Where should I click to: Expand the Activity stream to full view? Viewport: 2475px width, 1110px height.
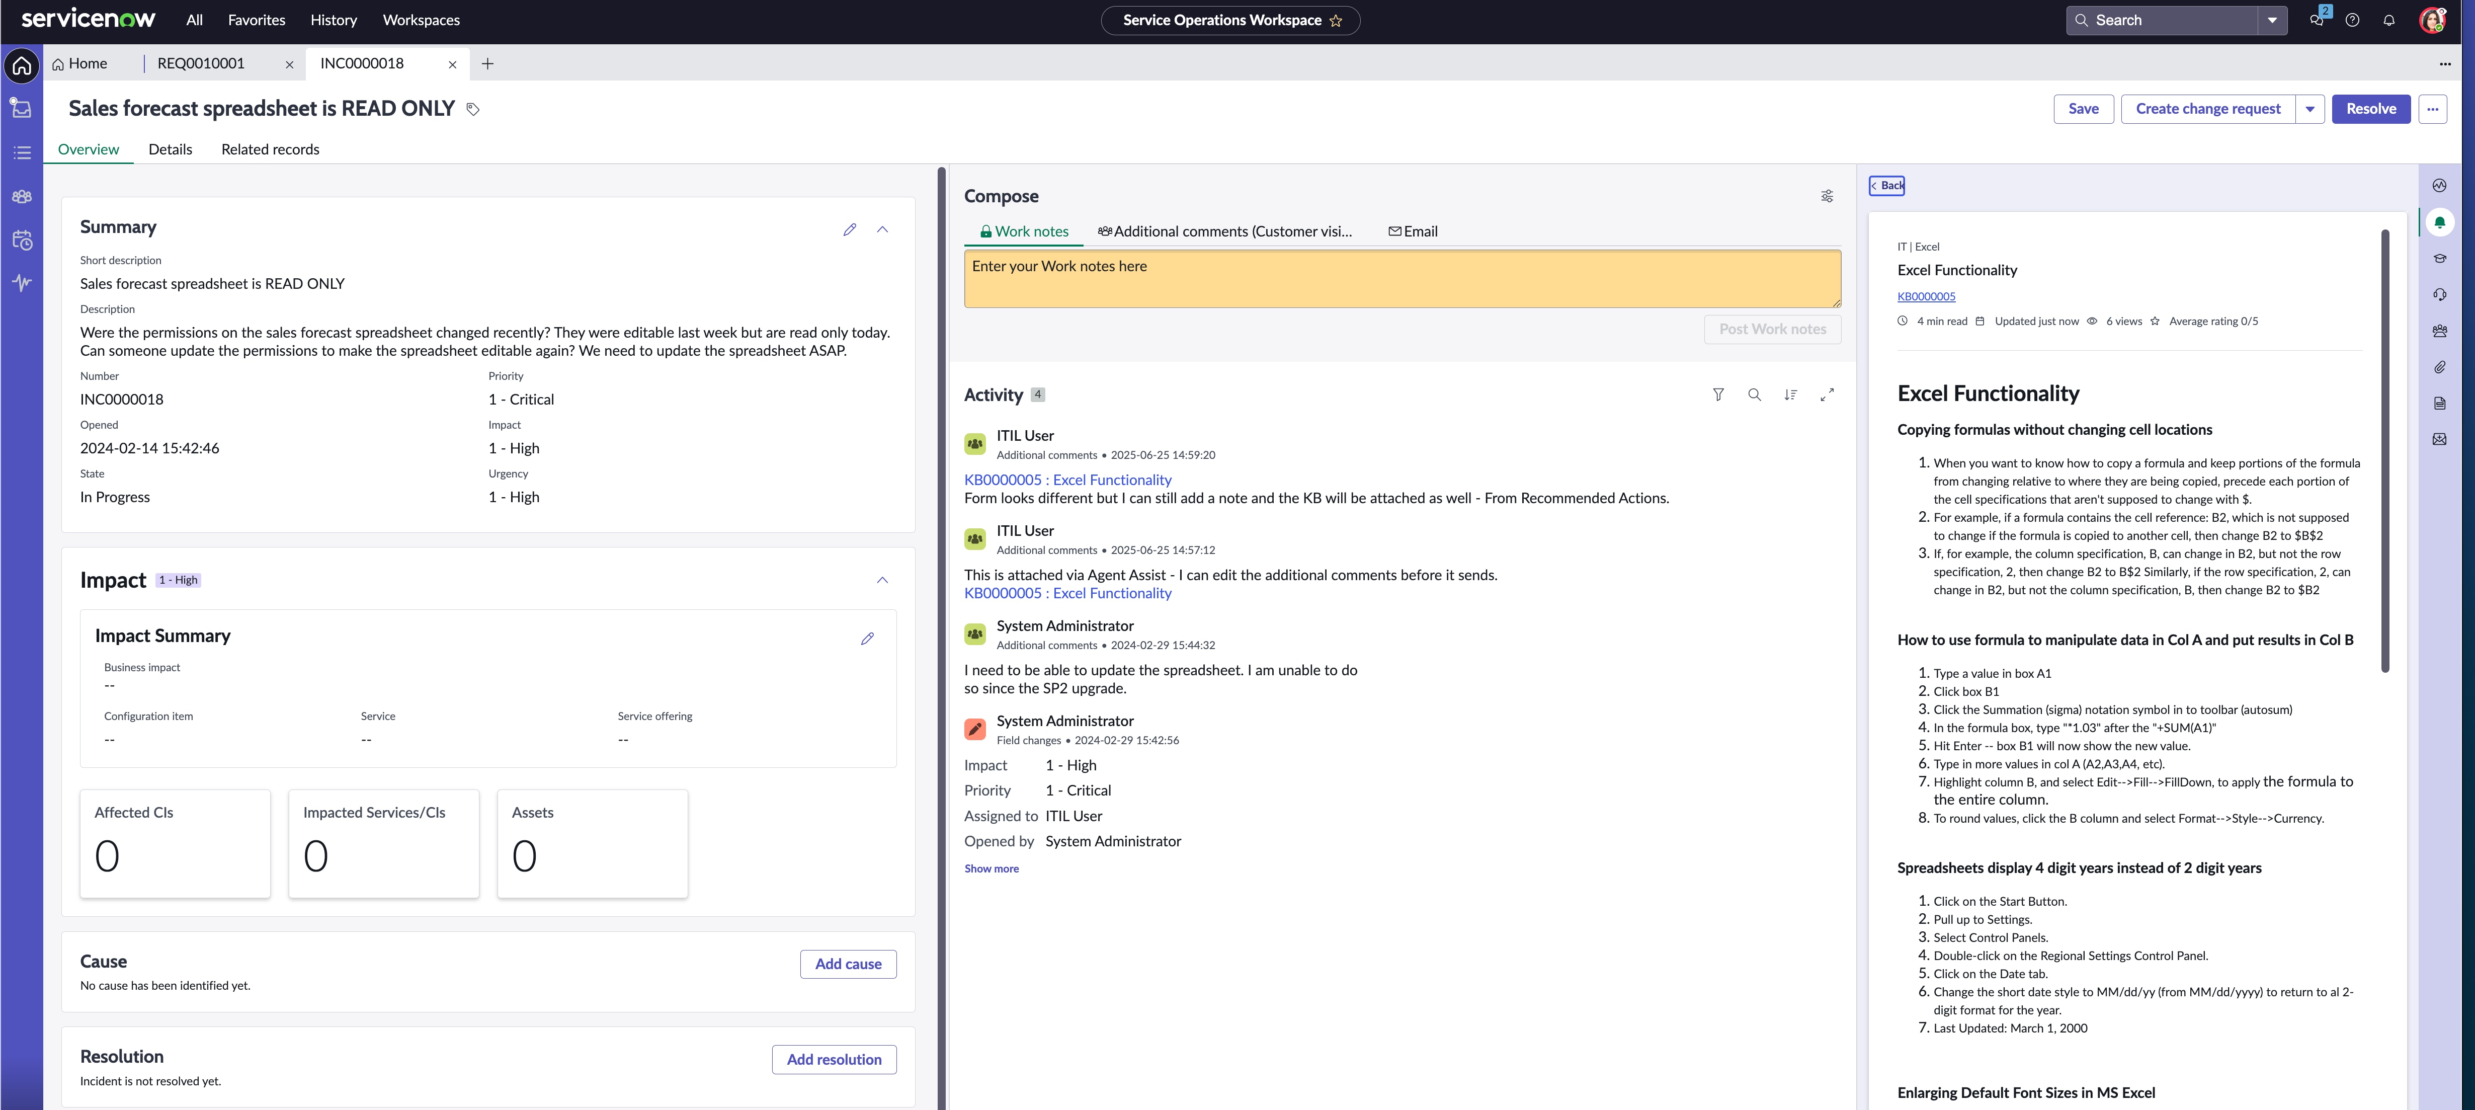pyautogui.click(x=1828, y=395)
